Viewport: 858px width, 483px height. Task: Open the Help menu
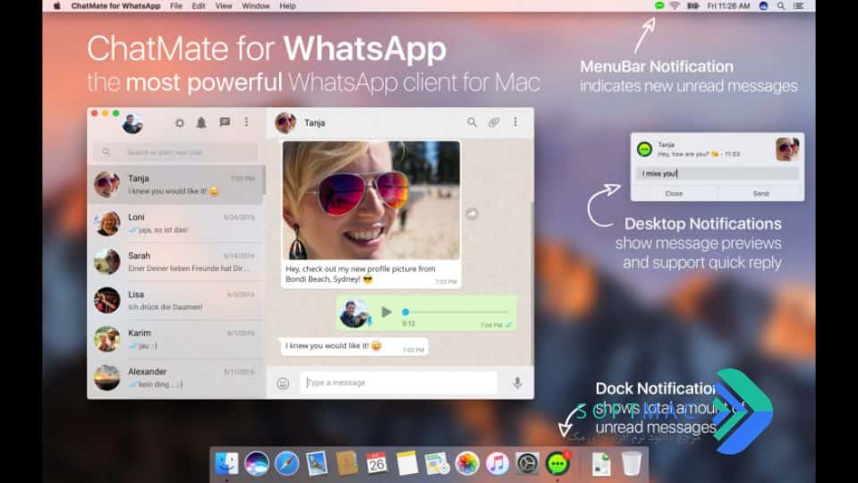coord(287,6)
